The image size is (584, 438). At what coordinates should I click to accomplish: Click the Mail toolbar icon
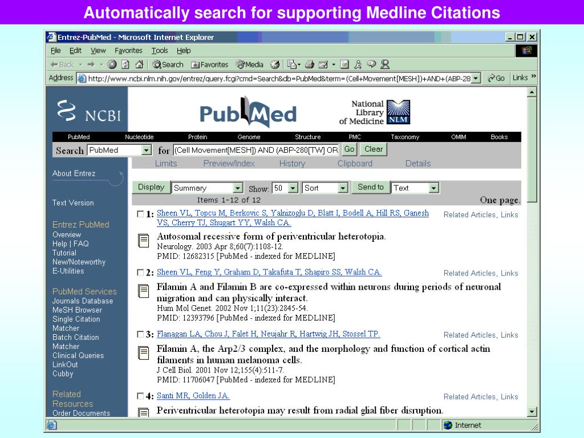292,64
